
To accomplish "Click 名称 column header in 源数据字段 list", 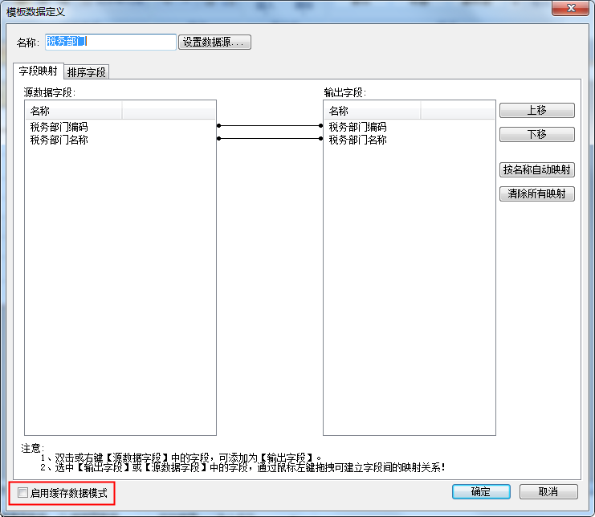I will (72, 111).
